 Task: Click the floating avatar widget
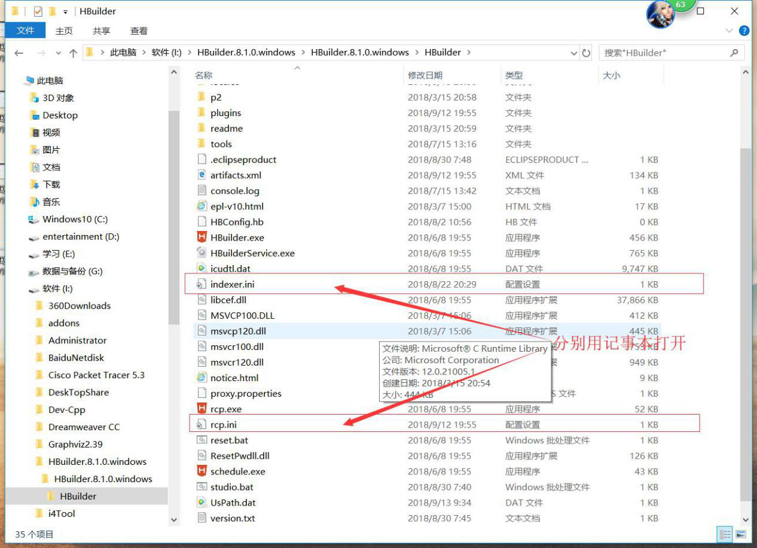coord(661,13)
